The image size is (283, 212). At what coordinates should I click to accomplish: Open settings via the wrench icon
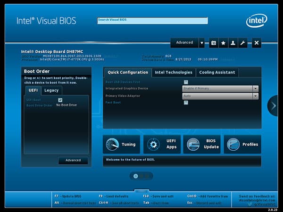(242, 43)
